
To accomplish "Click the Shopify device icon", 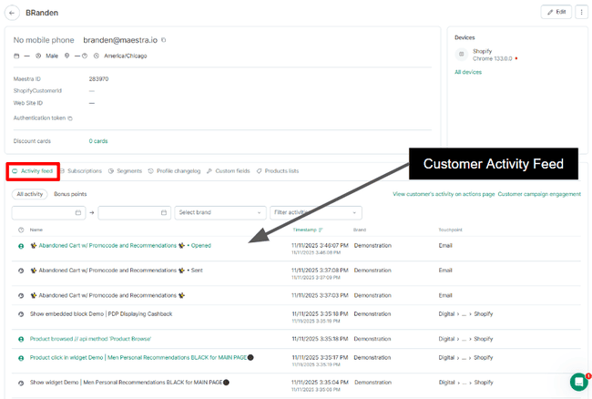I will point(462,55).
